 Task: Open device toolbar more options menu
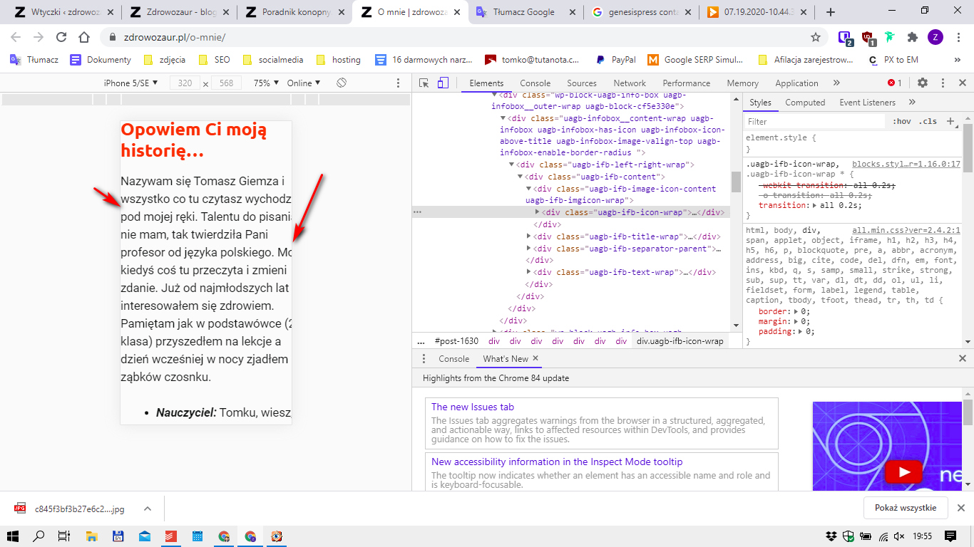pos(399,83)
